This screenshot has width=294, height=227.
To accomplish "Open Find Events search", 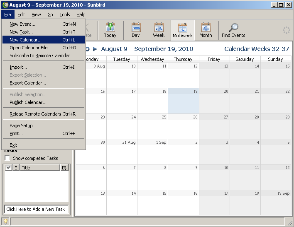I will point(233,30).
